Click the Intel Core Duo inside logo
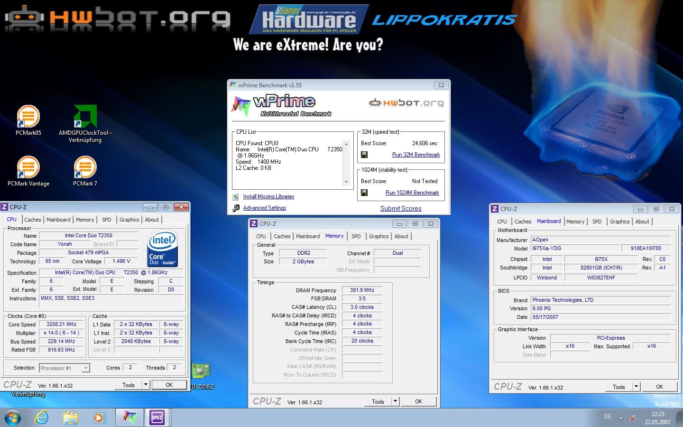Screen dimensions: 683x427 [x=163, y=249]
